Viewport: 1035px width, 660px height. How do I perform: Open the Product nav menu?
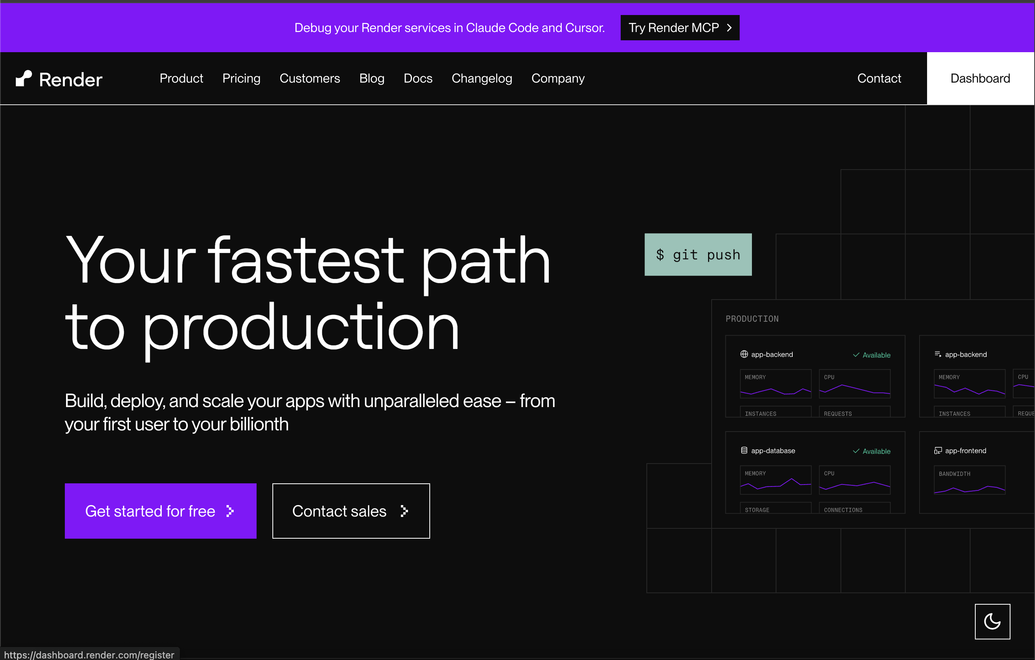181,78
